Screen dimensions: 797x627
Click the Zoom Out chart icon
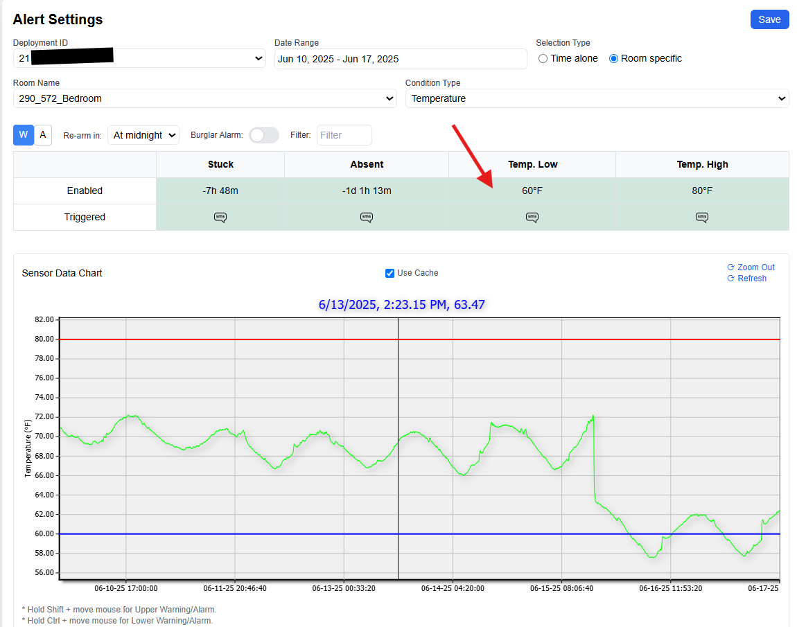730,267
